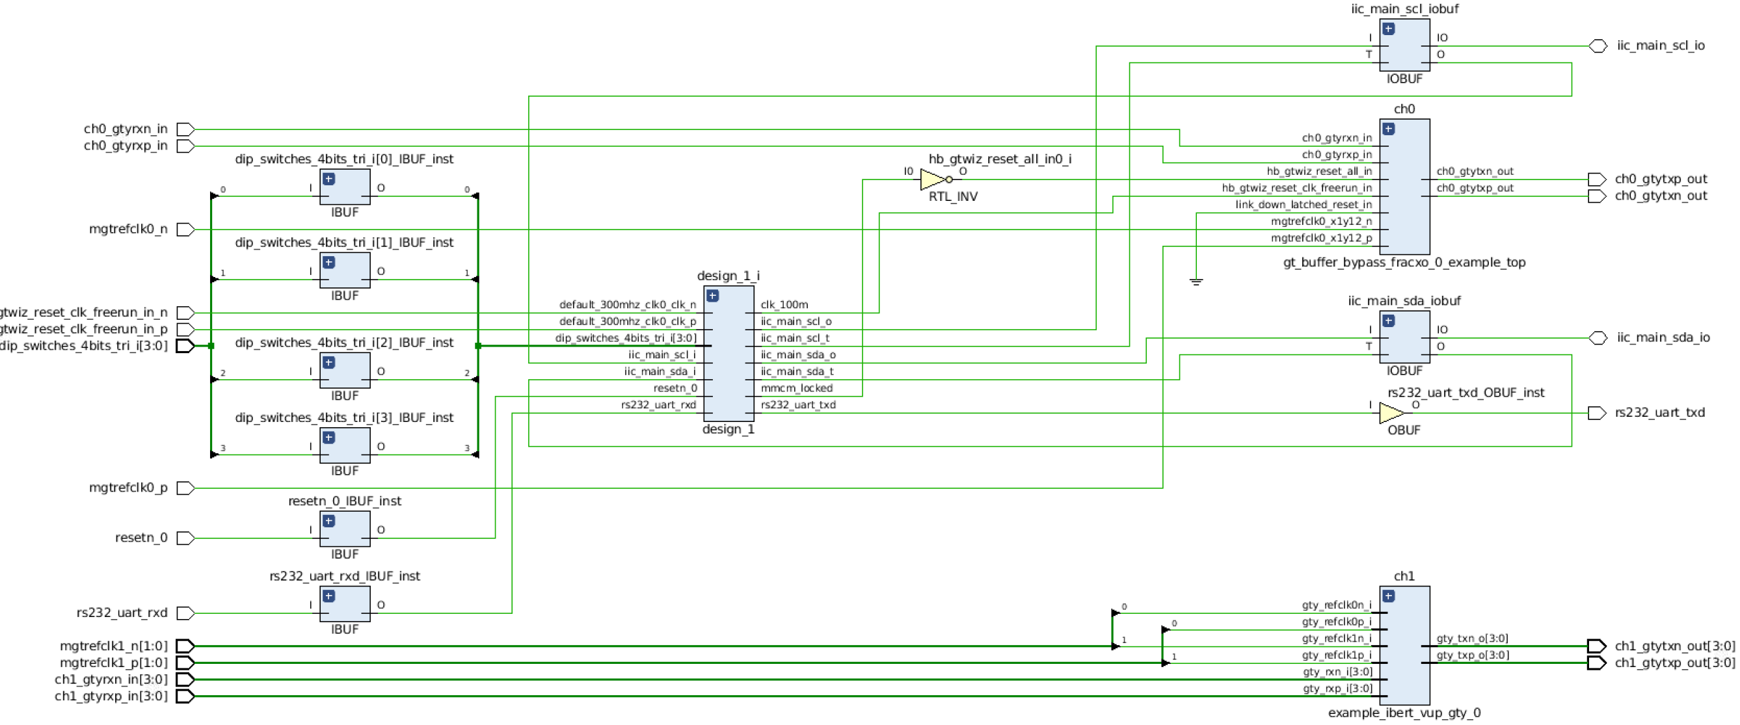Viewport: 1740px width, 725px height.
Task: Select the example_ibert_vup_gty_0 module label
Action: pyautogui.click(x=1404, y=713)
